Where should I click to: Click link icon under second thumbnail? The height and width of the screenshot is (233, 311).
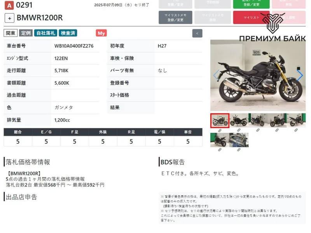coord(239,130)
